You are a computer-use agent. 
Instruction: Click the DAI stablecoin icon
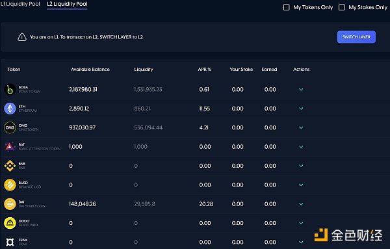point(10,204)
